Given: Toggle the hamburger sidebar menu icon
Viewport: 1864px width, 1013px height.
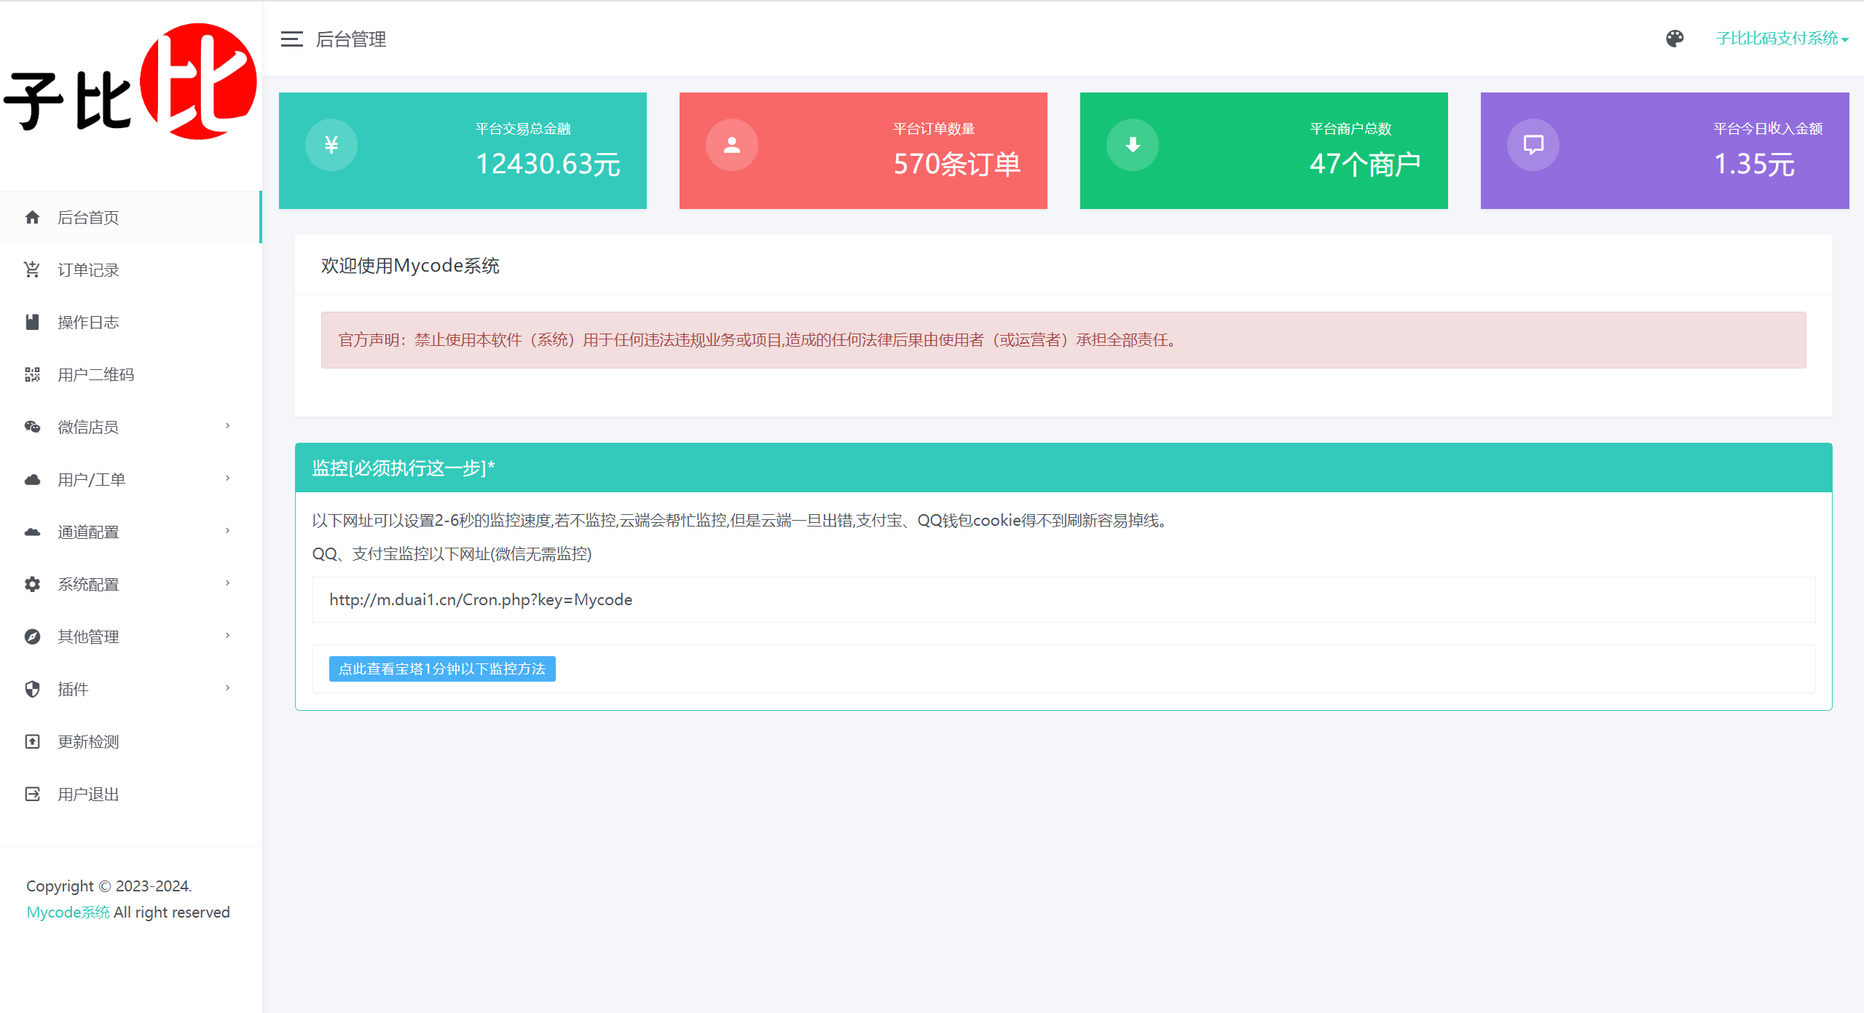Looking at the screenshot, I should [291, 39].
